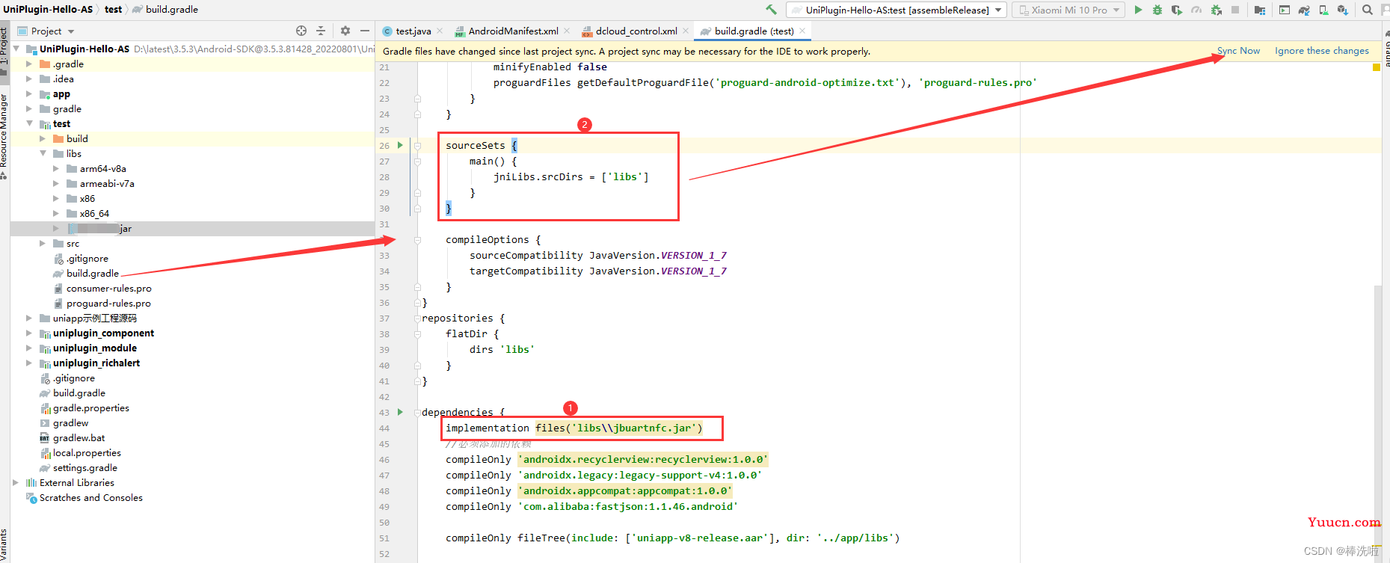Close the dcloud_control.xml tab
This screenshot has width=1390, height=563.
[x=686, y=31]
